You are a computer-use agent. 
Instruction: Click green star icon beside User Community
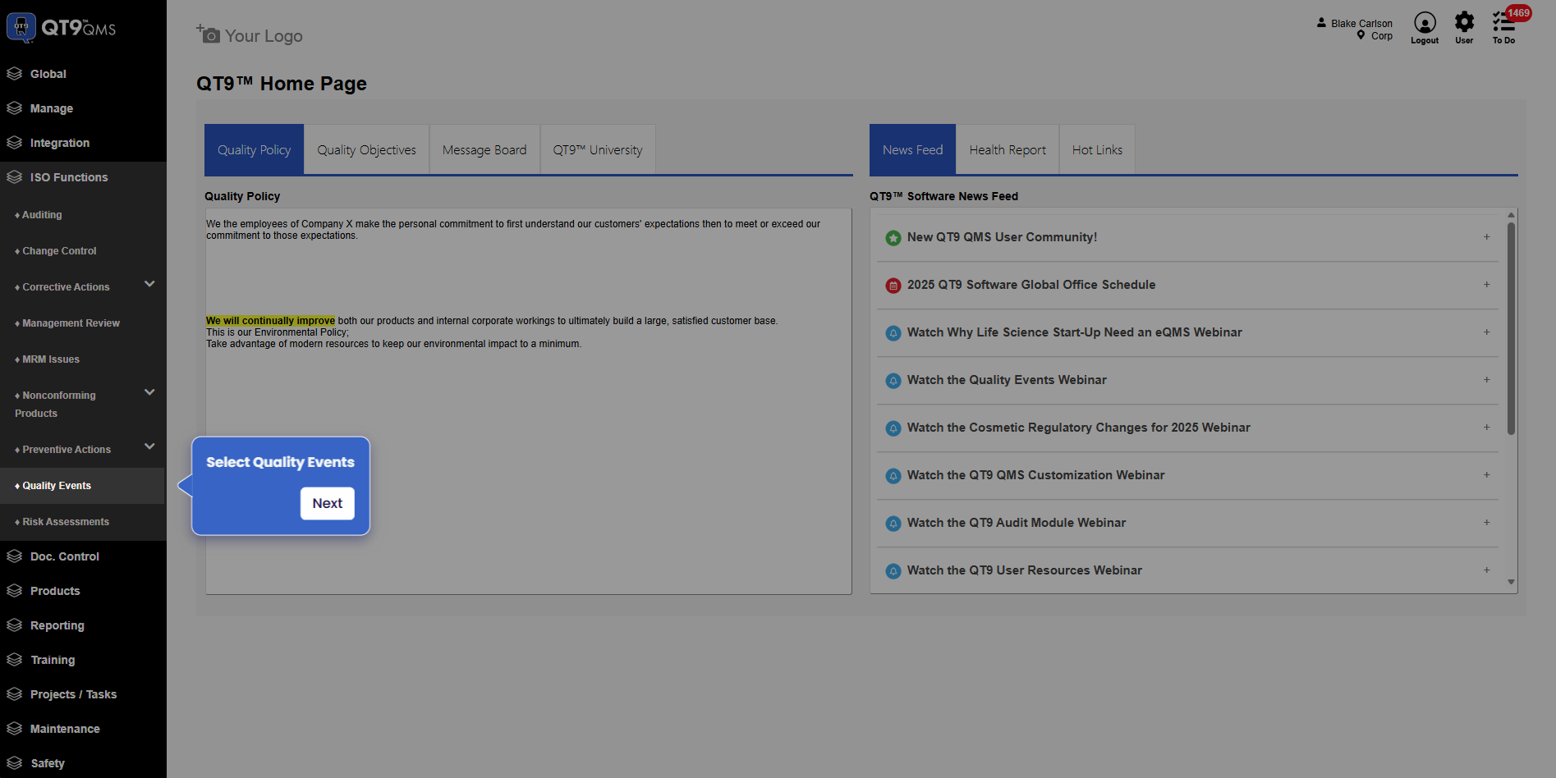coord(893,238)
